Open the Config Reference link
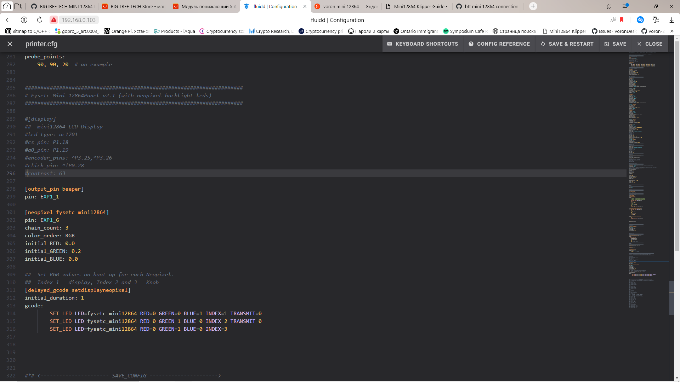 click(499, 44)
